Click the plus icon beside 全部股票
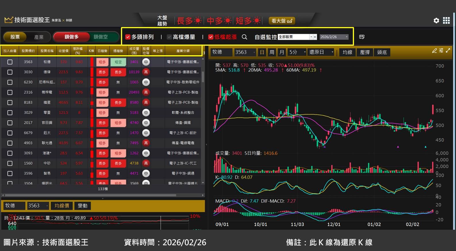The height and width of the screenshot is (251, 456). (x=315, y=37)
